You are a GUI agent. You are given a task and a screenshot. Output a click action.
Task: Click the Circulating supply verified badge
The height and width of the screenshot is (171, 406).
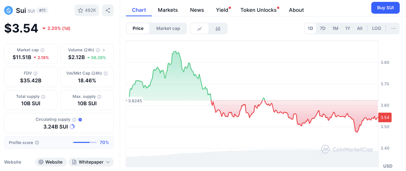pos(80,120)
